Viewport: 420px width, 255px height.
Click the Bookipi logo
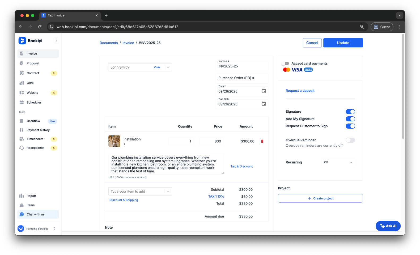click(x=30, y=41)
